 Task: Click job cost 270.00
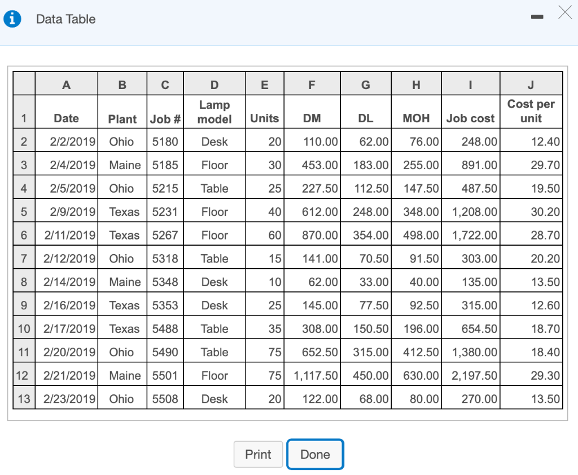pyautogui.click(x=470, y=397)
